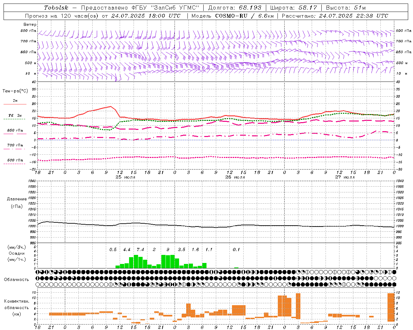This screenshot has width=413, height=330.
Task: Click the precipitation total '4.4'
Action: [x=127, y=249]
